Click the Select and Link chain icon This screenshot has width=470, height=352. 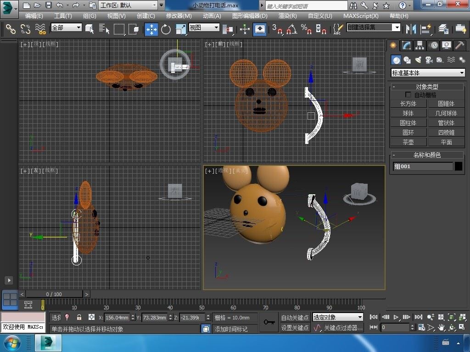[11, 29]
